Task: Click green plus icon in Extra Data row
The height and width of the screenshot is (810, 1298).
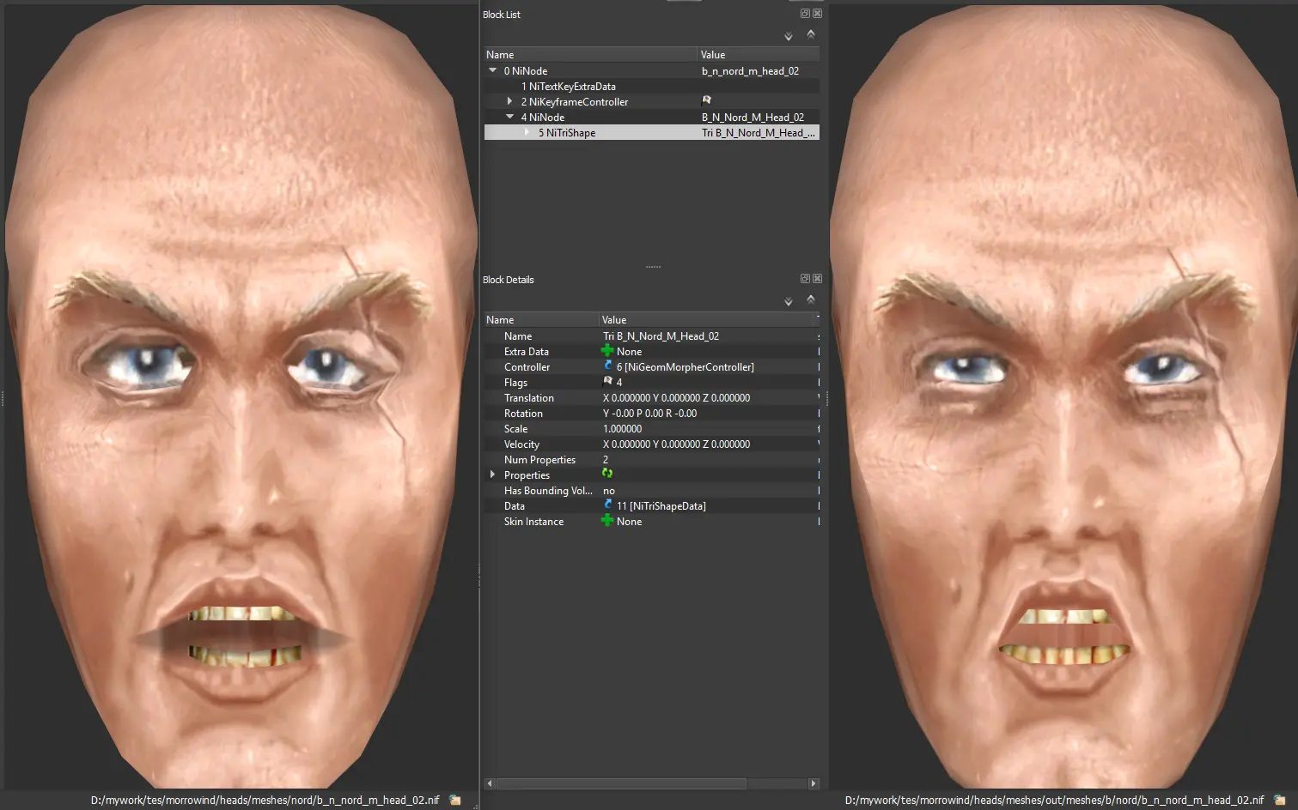Action: tap(607, 350)
